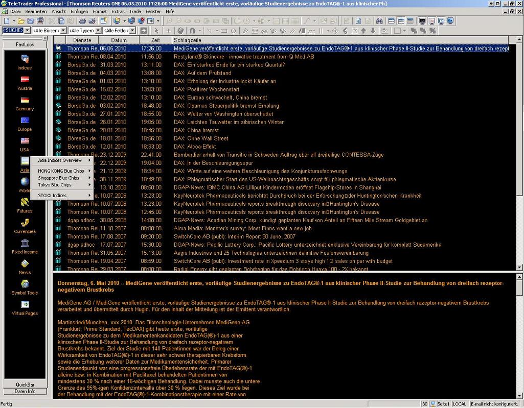Open the World globe icon
This screenshot has height=408, width=524.
coord(25,181)
